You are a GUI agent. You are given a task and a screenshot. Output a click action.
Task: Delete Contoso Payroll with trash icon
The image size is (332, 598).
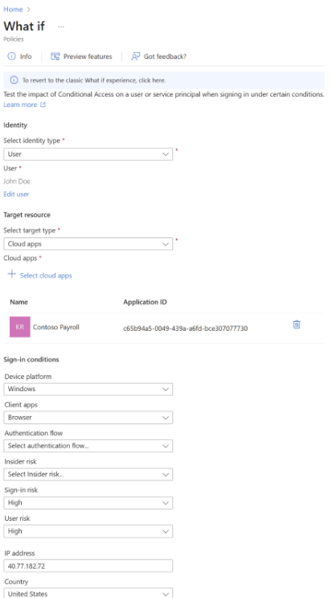297,324
